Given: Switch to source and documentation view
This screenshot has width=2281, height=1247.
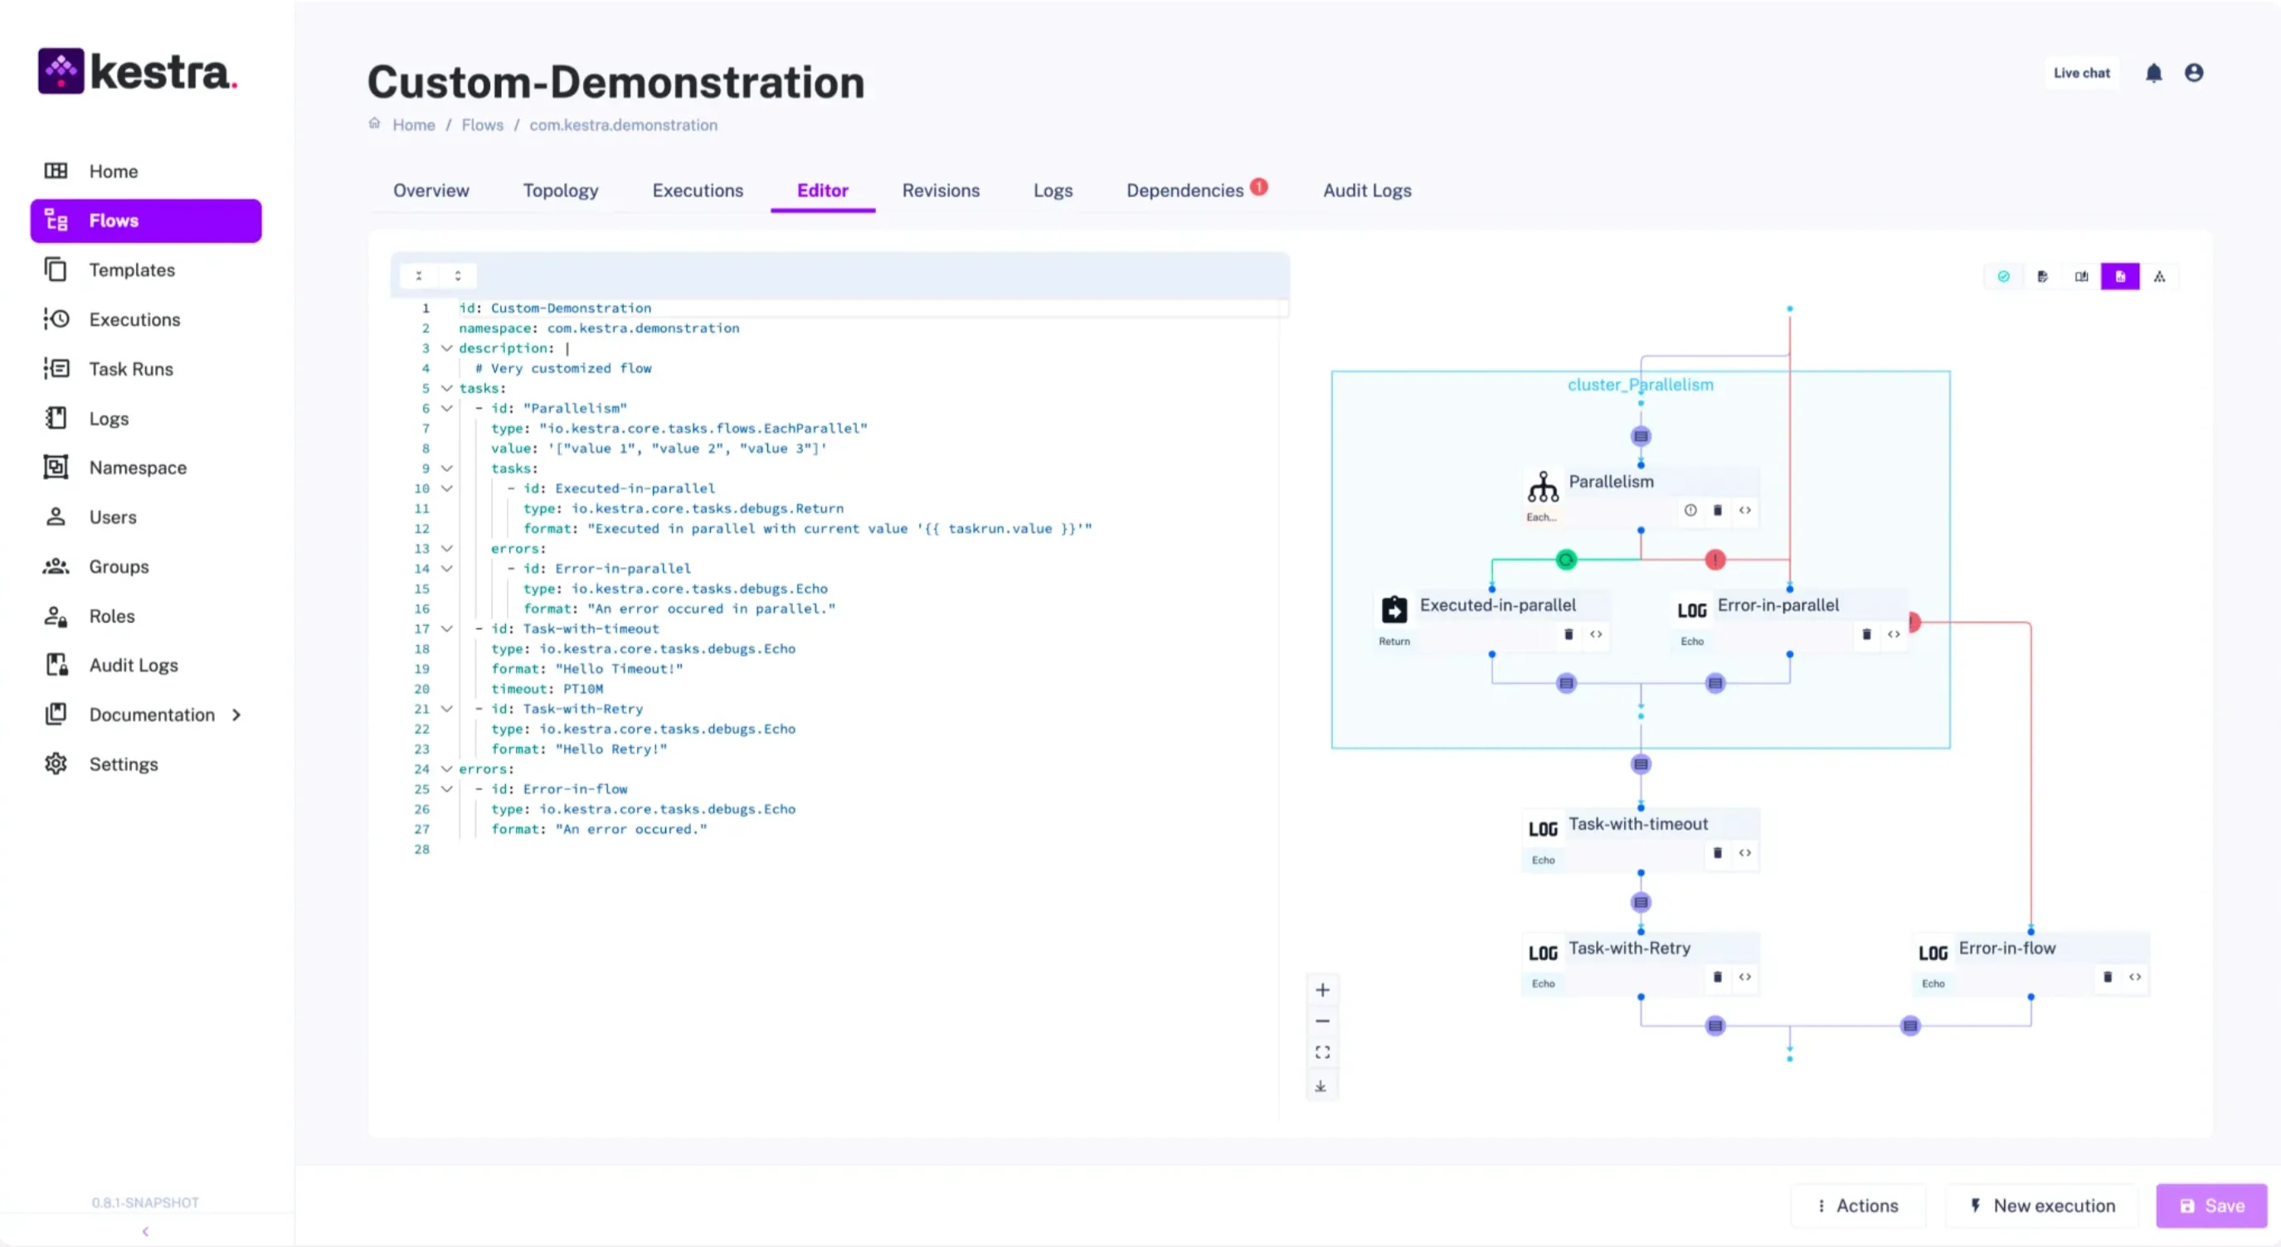Looking at the screenshot, I should click(x=2081, y=277).
